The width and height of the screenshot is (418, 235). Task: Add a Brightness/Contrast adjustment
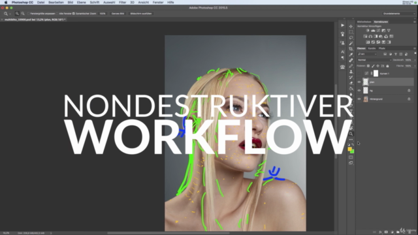pyautogui.click(x=368, y=31)
